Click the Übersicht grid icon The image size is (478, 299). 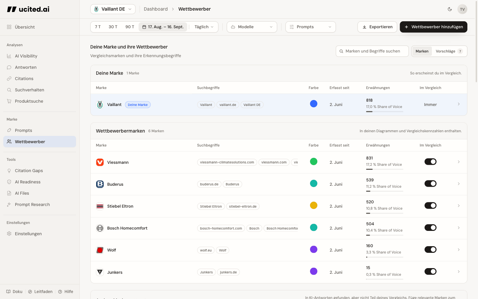point(9,27)
